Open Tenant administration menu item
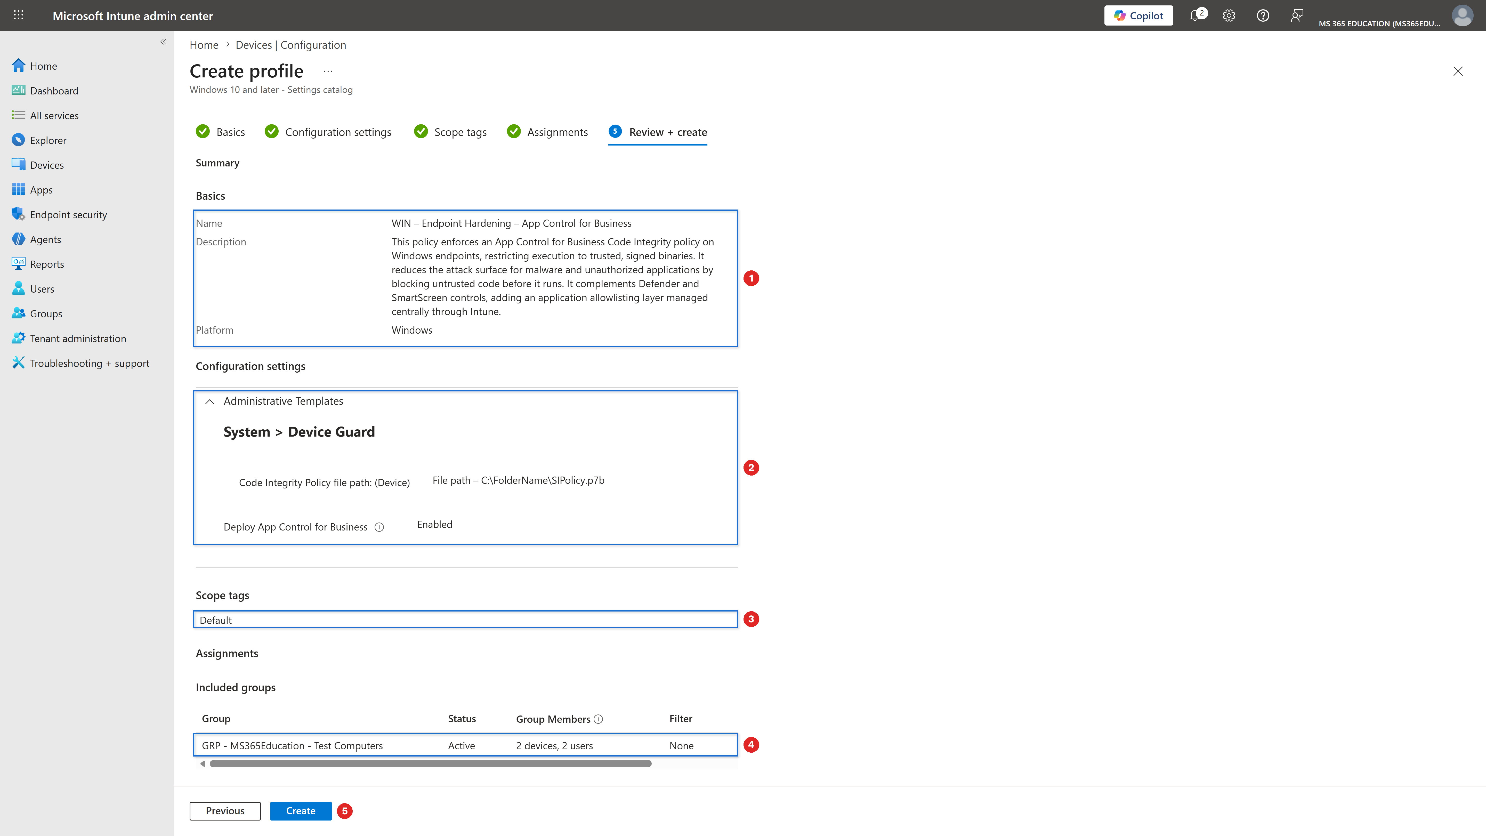This screenshot has width=1486, height=836. pos(78,339)
